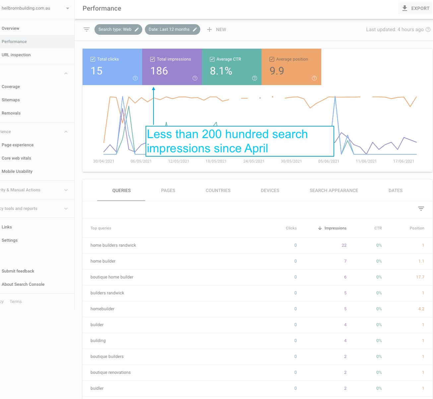Open the heilbronnbuilding.com.au property dropdown

tap(68, 8)
